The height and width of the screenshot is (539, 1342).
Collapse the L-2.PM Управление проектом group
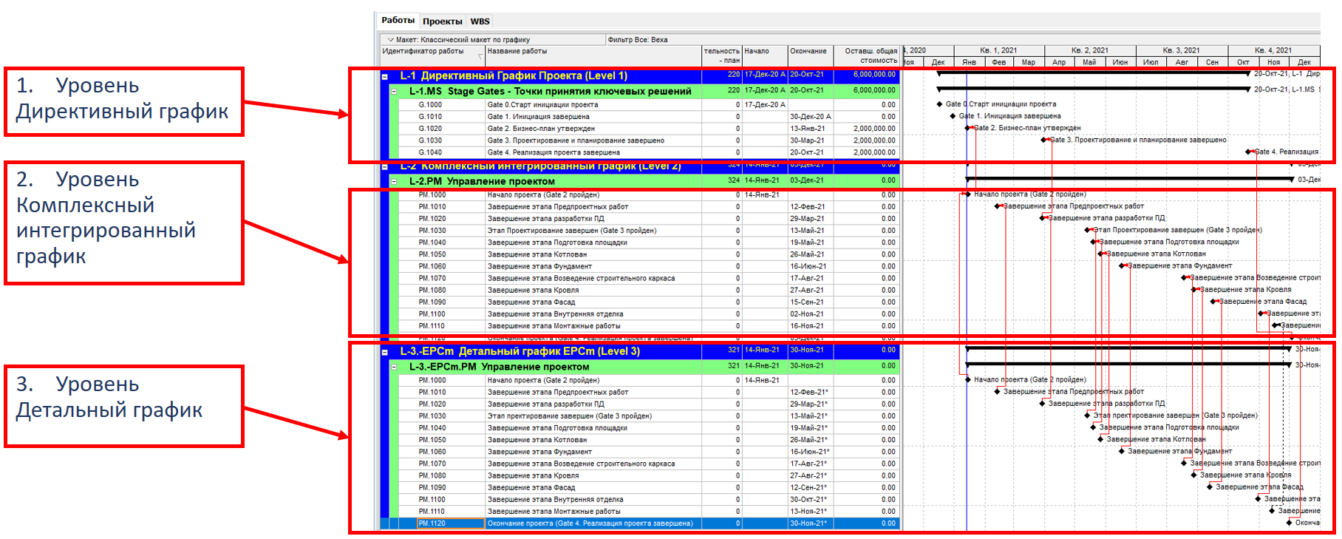tap(394, 181)
